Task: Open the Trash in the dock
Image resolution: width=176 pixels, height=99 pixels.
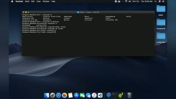Action: click(x=129, y=95)
